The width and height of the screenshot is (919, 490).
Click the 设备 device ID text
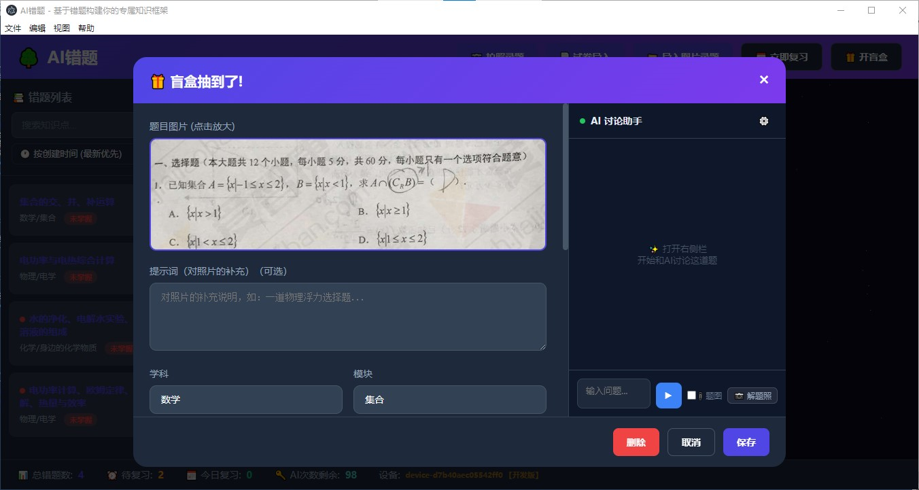[455, 475]
